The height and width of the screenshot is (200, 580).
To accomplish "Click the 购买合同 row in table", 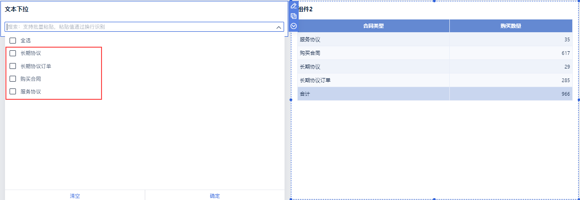I will point(310,53).
